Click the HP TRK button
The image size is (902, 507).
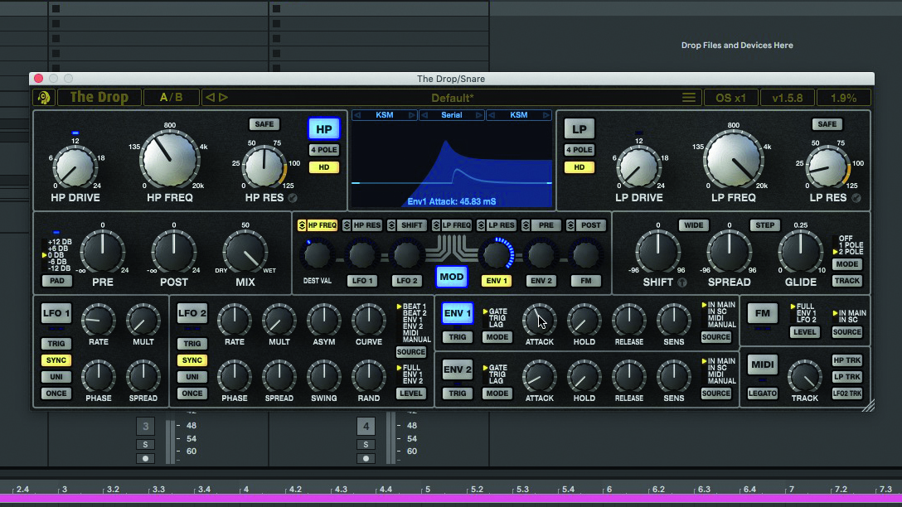coord(846,360)
